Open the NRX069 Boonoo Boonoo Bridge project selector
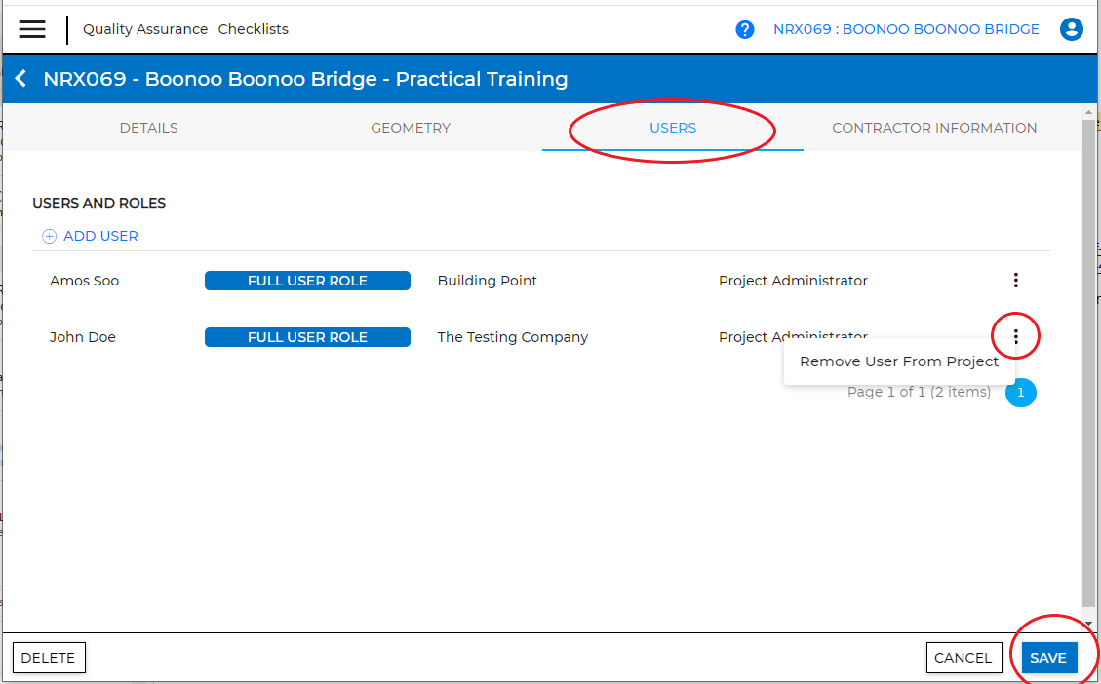Viewport: 1101px width, 684px height. tap(906, 29)
